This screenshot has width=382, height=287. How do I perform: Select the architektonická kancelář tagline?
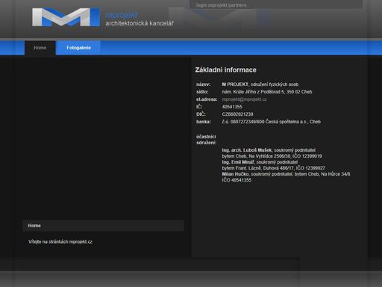coord(140,23)
